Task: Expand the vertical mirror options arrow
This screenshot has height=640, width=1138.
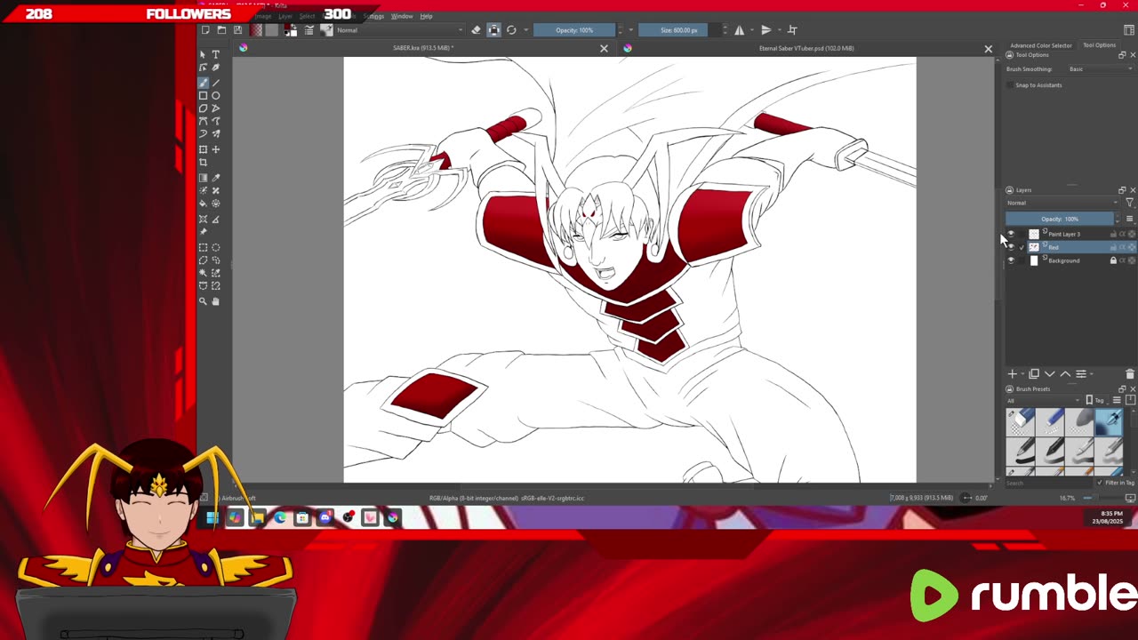Action: [778, 30]
